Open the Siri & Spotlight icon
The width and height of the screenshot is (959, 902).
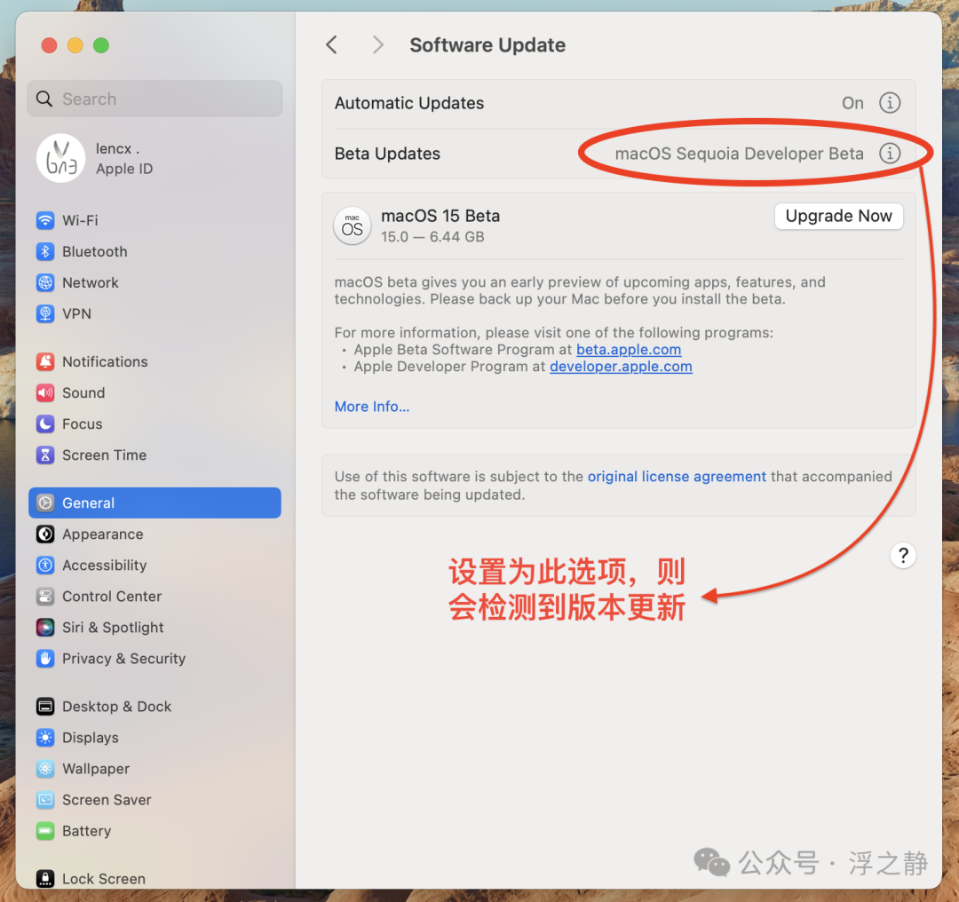coord(45,628)
